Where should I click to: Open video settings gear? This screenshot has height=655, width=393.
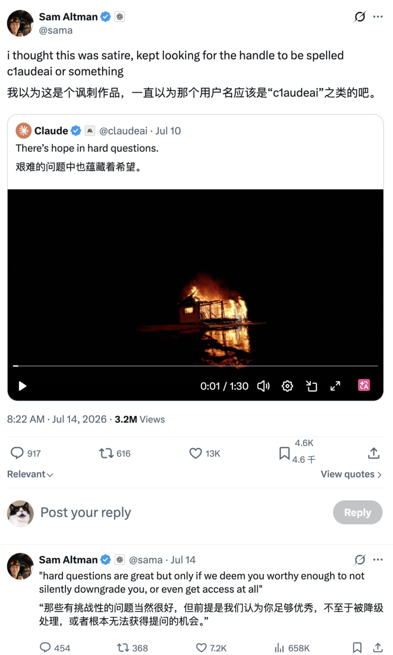tap(287, 386)
